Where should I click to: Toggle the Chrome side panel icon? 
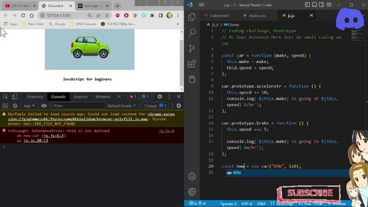[x=160, y=16]
